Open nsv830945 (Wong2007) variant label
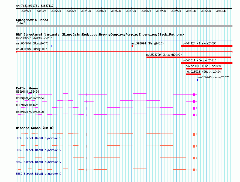The image size is (240, 182). 32,49
